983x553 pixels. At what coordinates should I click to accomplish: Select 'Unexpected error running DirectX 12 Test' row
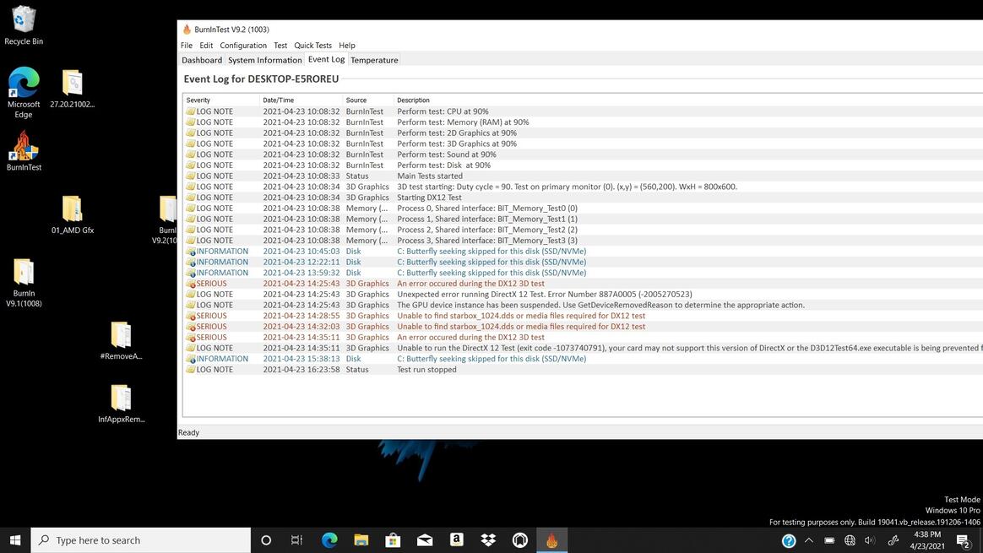coord(583,294)
